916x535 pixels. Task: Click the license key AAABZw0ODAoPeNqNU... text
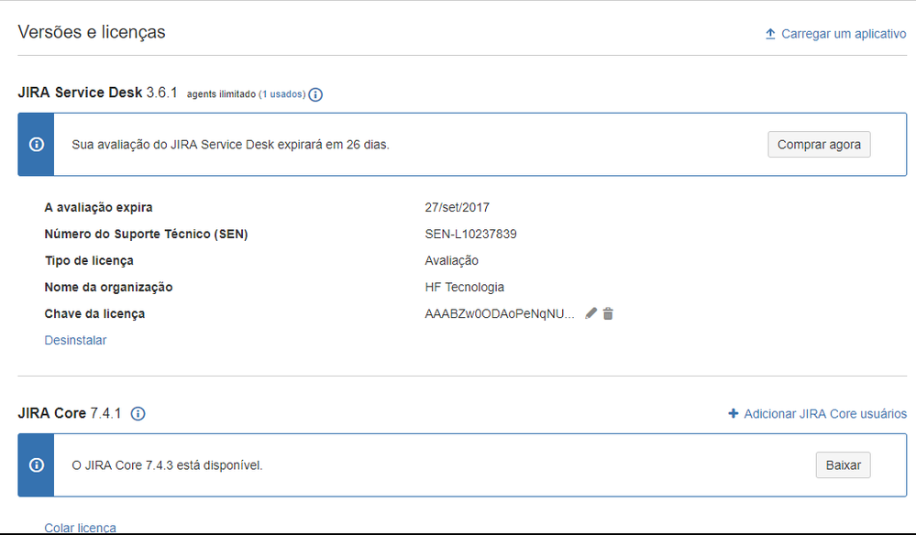(500, 314)
